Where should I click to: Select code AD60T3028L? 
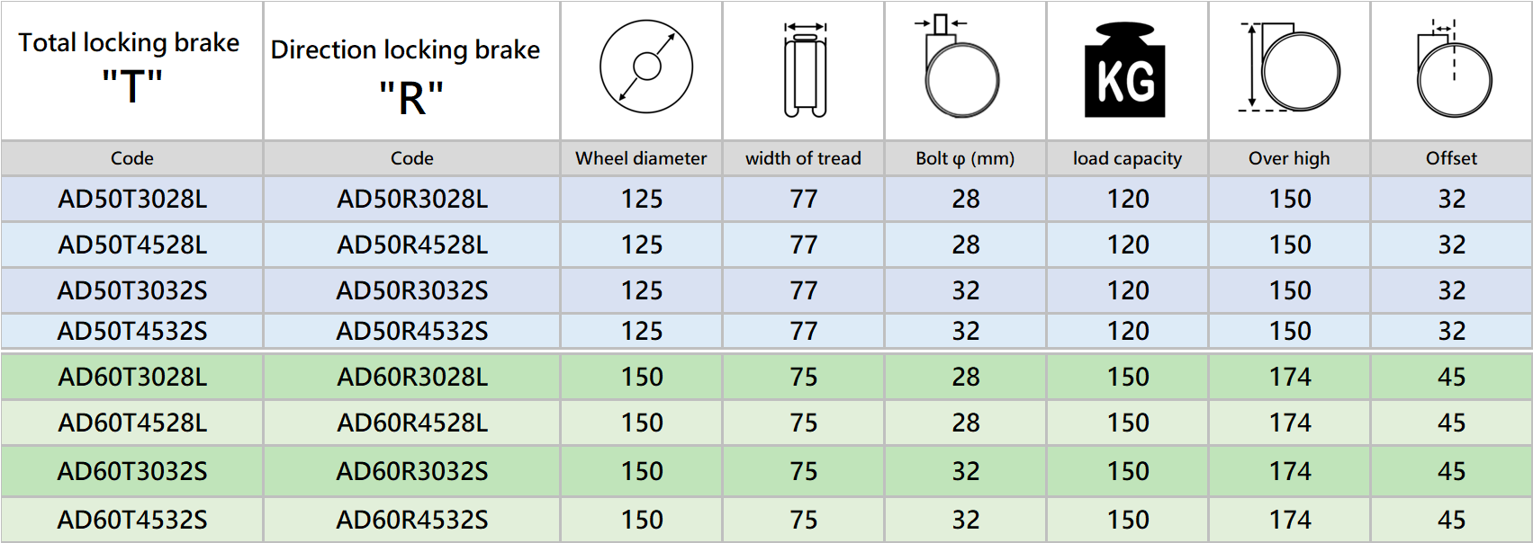coord(132,378)
